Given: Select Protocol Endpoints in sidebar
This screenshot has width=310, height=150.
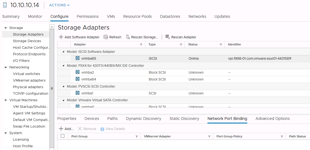Looking at the screenshot, I should click(29, 54).
